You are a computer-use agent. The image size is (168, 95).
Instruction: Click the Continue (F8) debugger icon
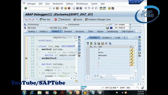36,19
